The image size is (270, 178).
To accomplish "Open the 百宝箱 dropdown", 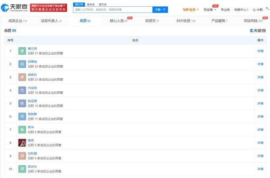I will click(210, 10).
